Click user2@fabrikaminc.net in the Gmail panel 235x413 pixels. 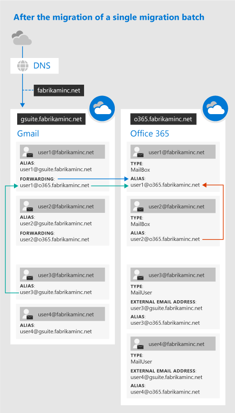[x=66, y=206]
